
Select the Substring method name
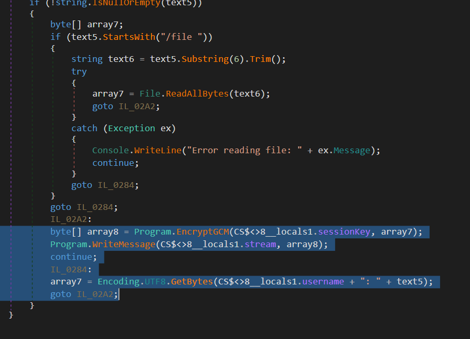205,59
